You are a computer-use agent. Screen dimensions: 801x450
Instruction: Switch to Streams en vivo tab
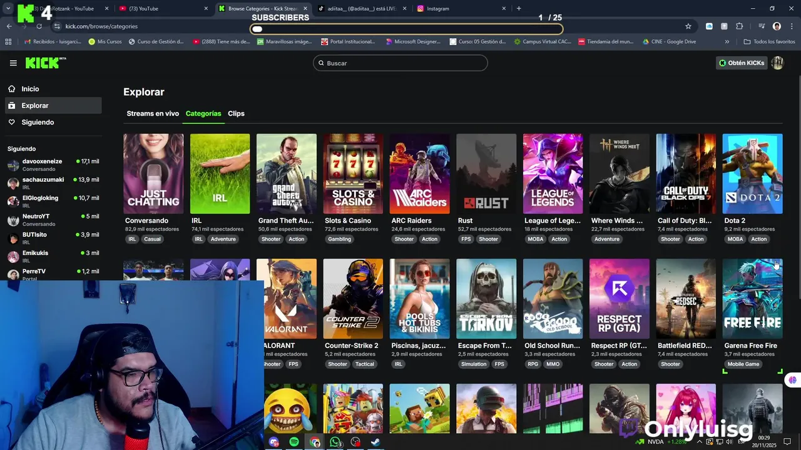(x=153, y=114)
